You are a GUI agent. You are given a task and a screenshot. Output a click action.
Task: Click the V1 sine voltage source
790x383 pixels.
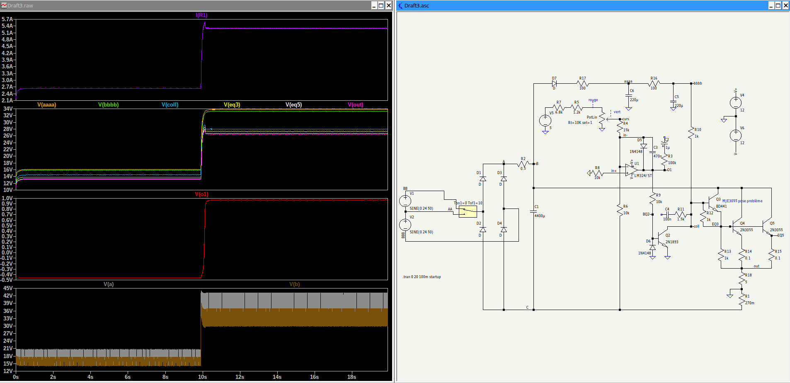(x=405, y=201)
